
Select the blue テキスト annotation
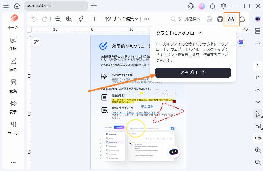point(147,107)
